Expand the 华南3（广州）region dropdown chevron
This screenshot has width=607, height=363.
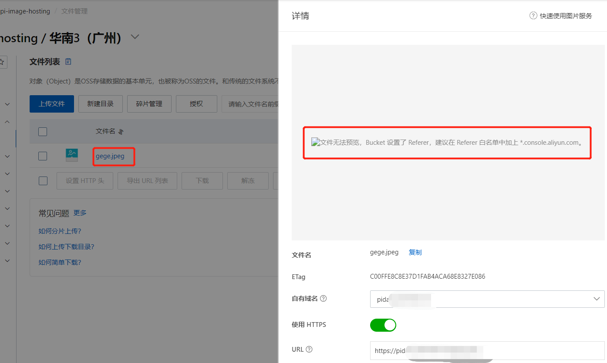click(x=135, y=37)
